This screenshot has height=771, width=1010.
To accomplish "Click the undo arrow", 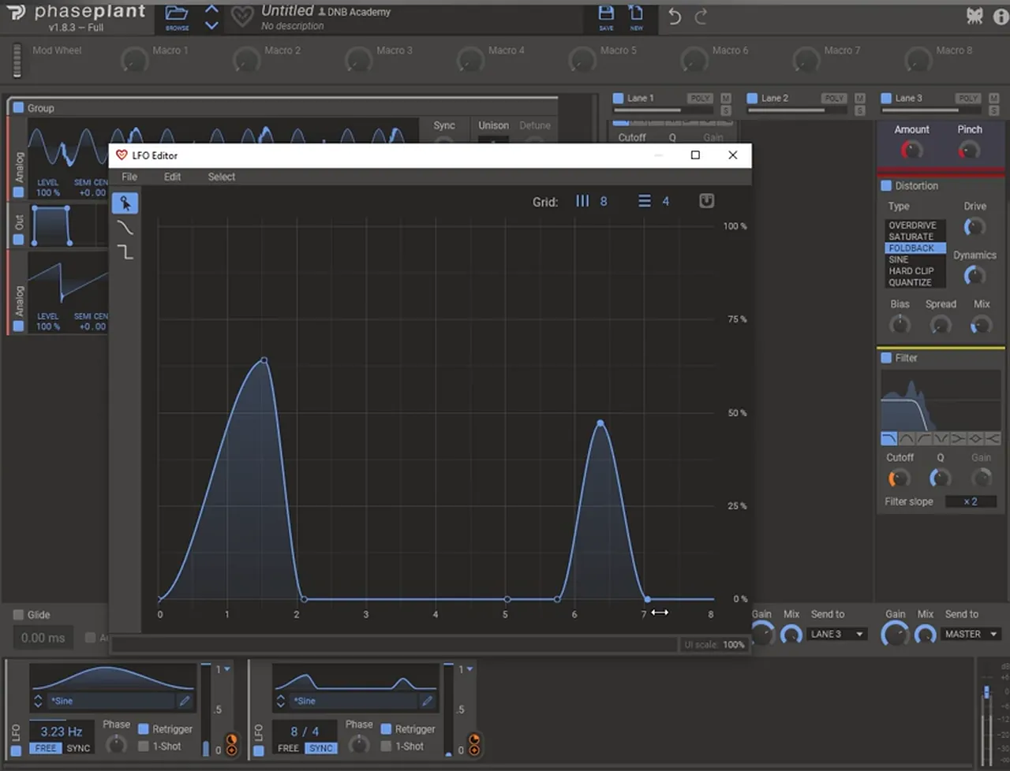I will (x=675, y=17).
